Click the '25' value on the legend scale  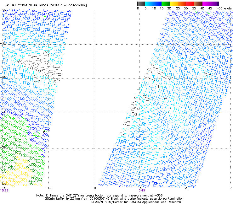[x=178, y=8]
